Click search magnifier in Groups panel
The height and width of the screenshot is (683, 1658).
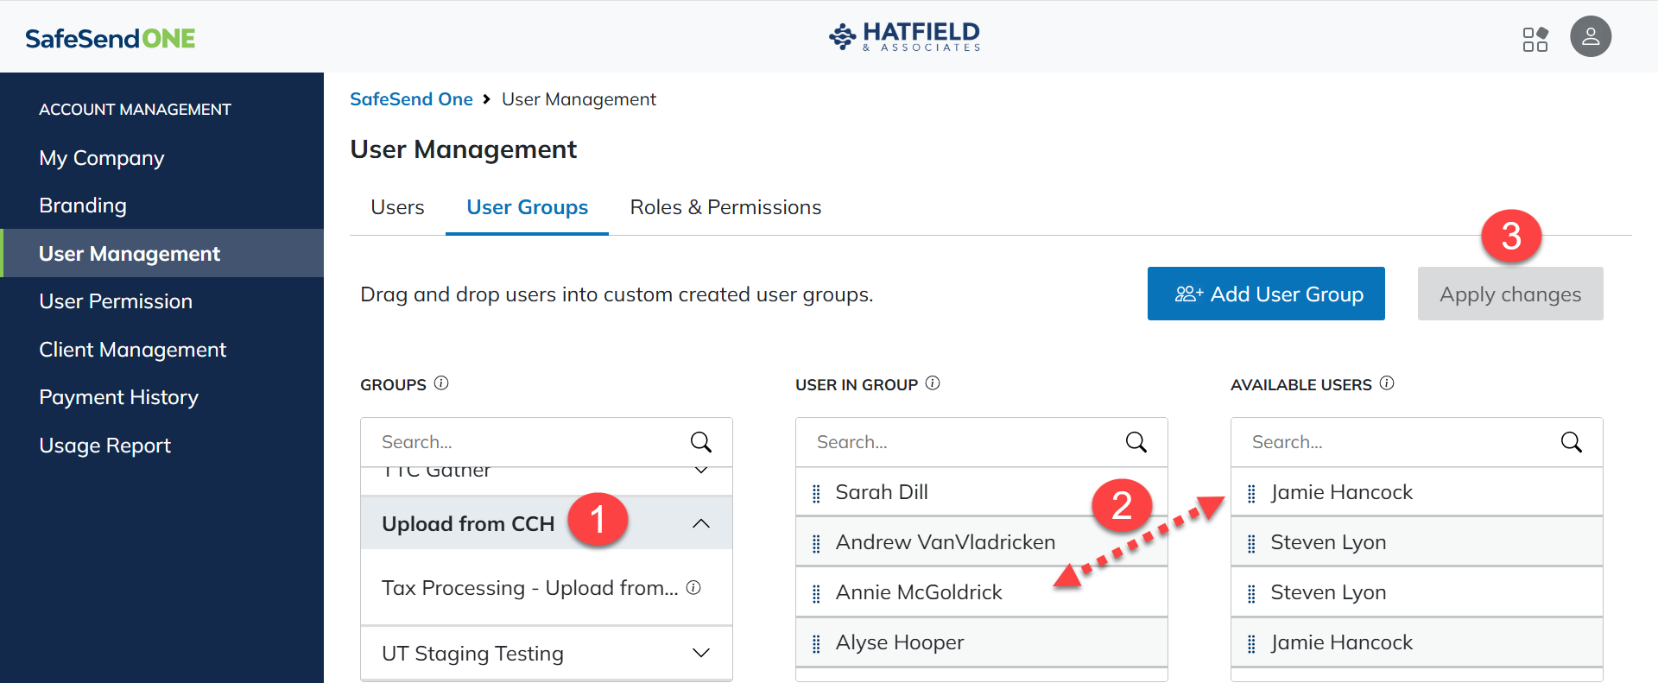[x=700, y=442]
